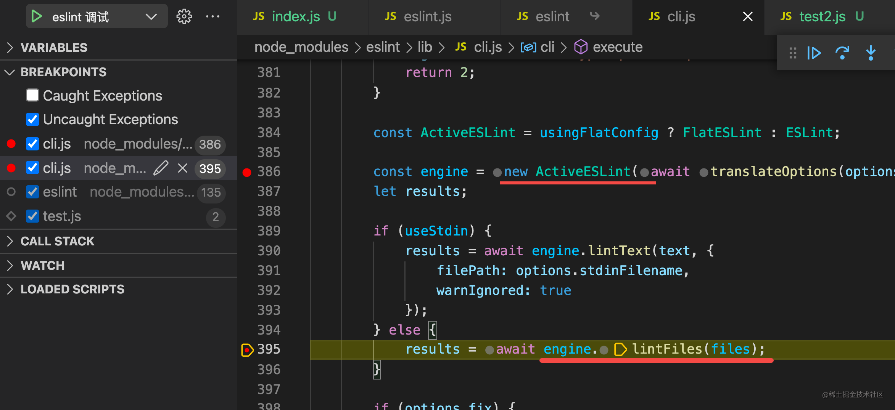The height and width of the screenshot is (410, 895).
Task: Remove the cli.js 395 breakpoint
Action: [x=183, y=168]
